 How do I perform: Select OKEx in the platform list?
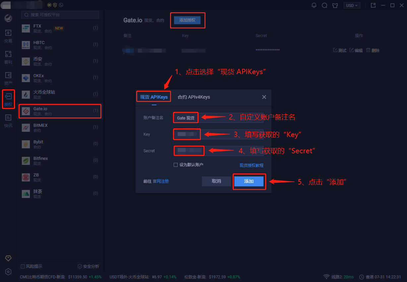point(60,78)
